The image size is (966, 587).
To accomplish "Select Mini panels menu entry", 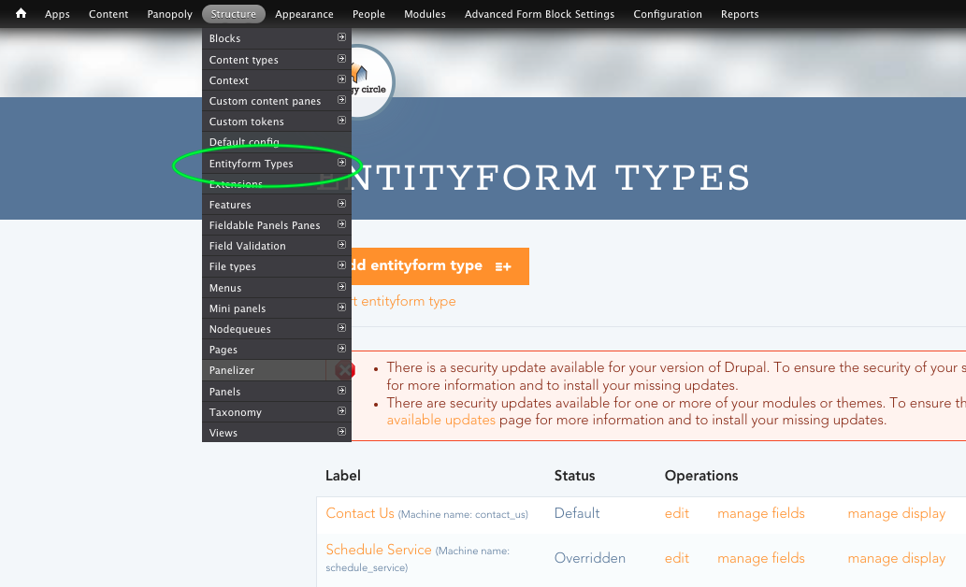I will tap(277, 308).
